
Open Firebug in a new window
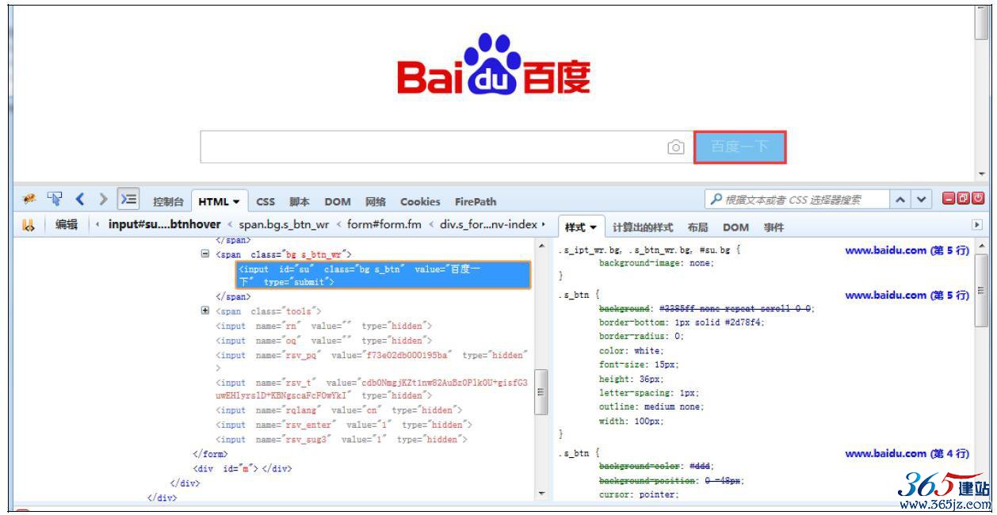click(963, 200)
